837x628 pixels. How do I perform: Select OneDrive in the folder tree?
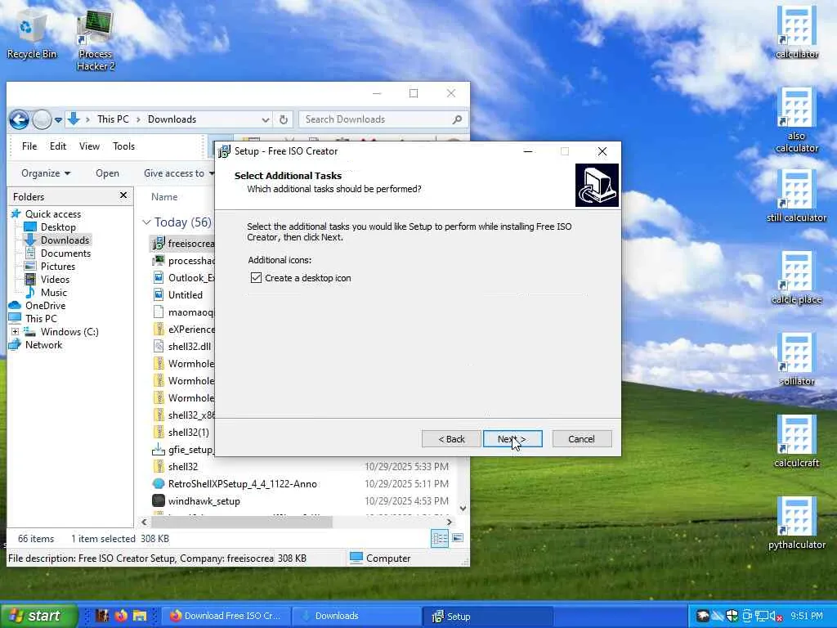pyautogui.click(x=45, y=306)
